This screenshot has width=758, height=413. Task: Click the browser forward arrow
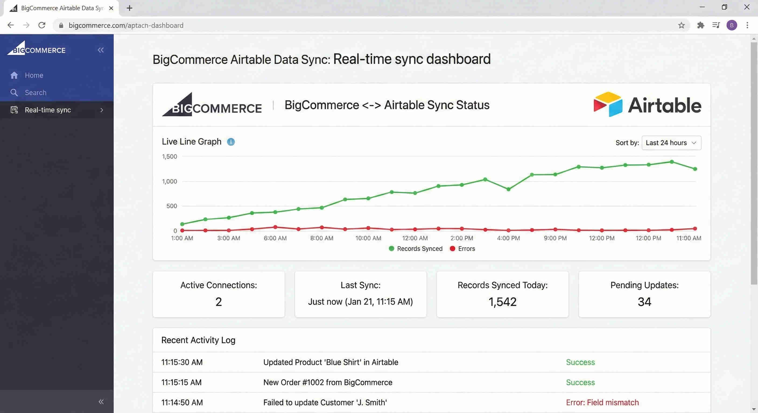click(26, 25)
